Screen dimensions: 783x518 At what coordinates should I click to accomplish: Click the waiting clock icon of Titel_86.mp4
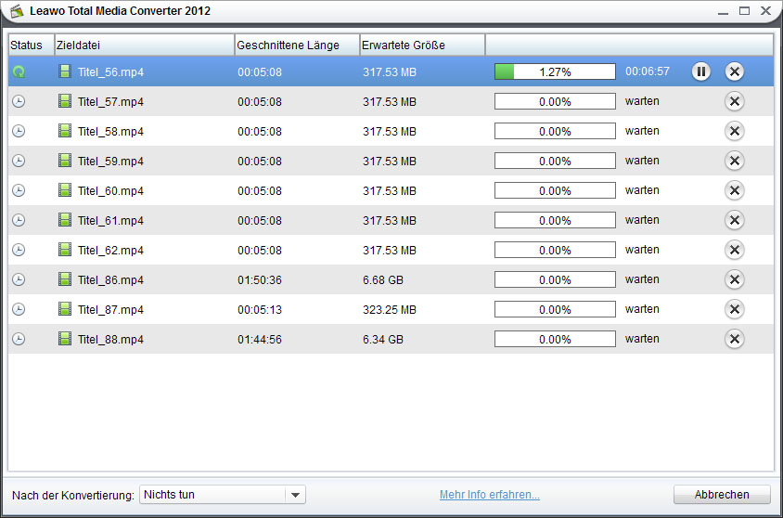pos(19,279)
